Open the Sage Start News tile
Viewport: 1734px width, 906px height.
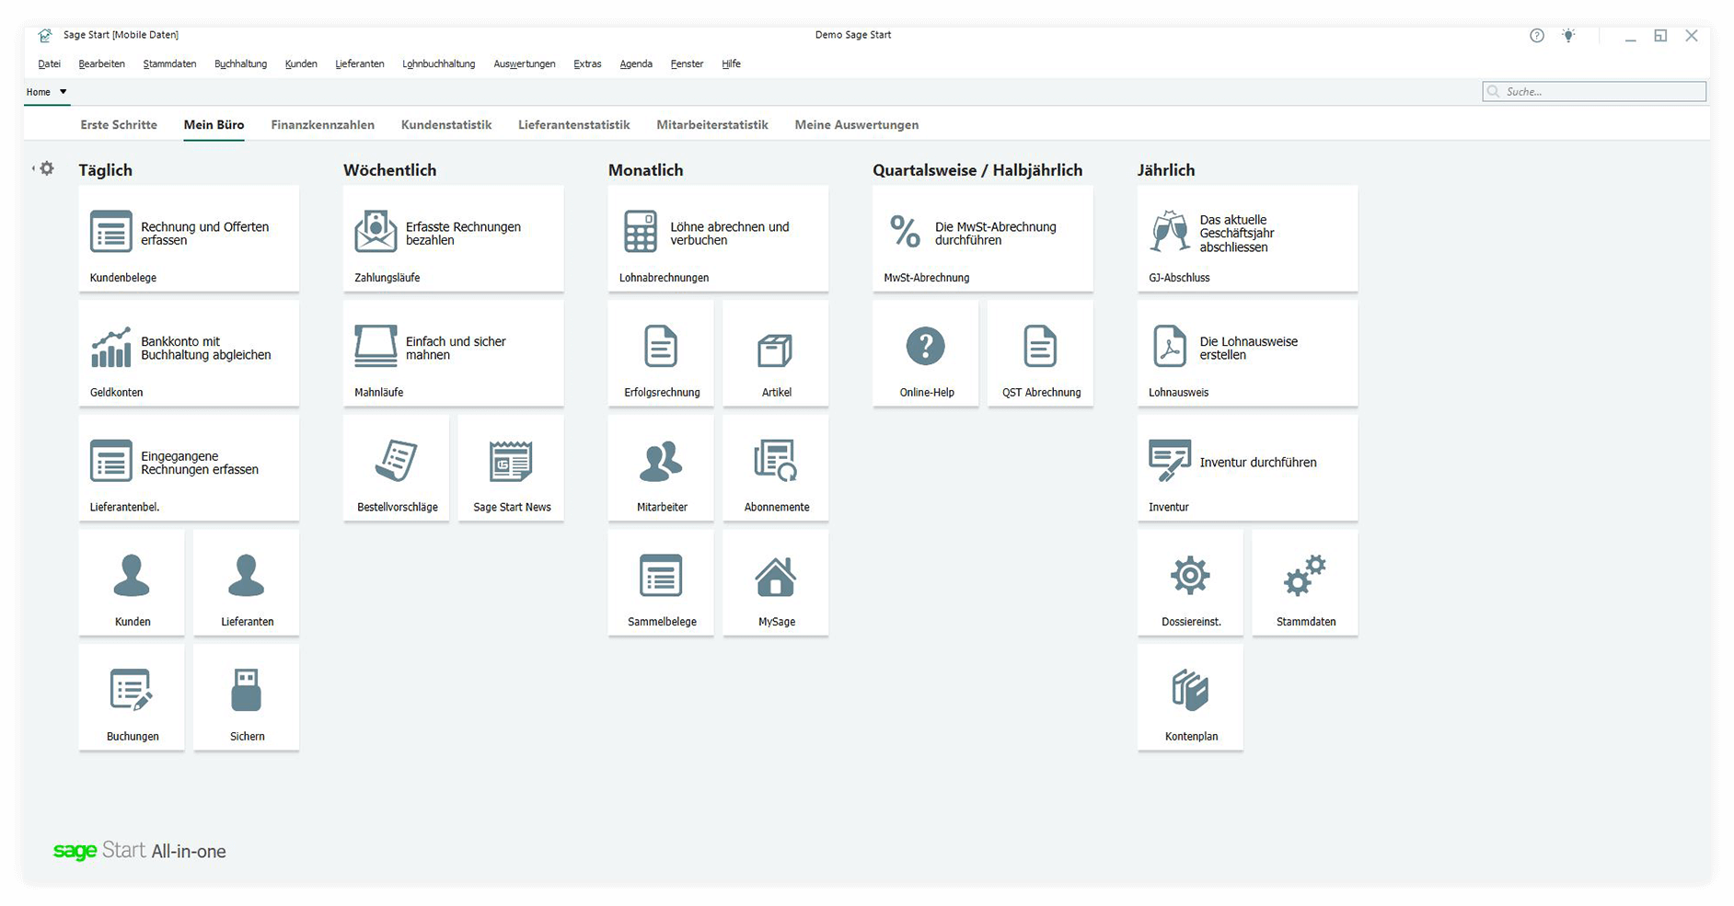[x=511, y=467]
